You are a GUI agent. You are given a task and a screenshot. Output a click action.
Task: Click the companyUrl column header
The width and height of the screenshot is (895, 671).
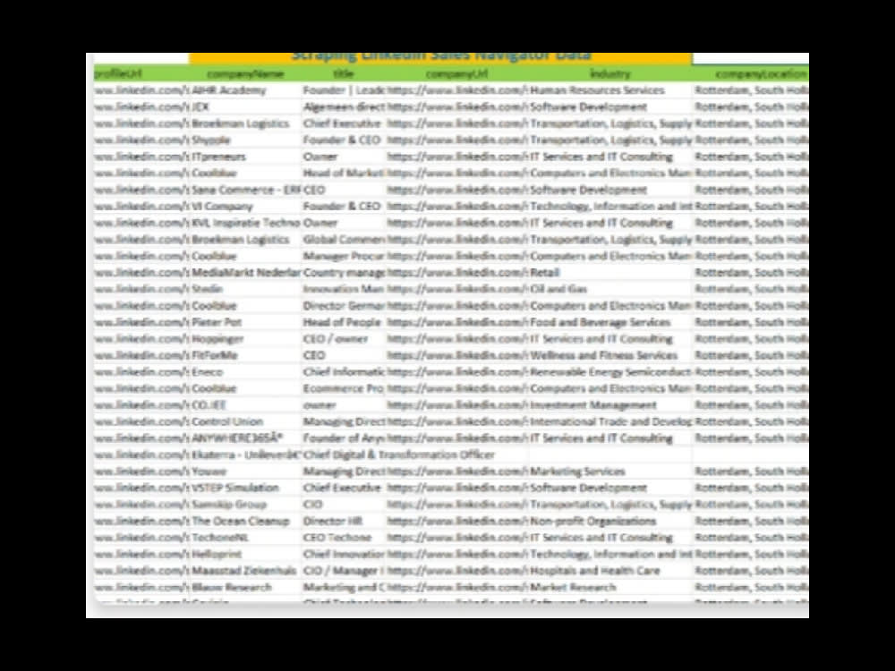(x=456, y=73)
